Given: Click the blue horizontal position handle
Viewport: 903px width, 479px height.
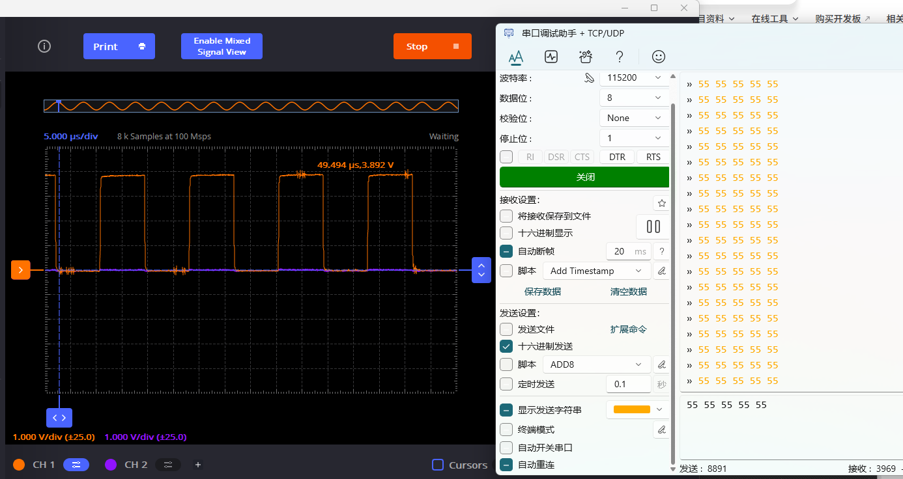Looking at the screenshot, I should tap(59, 418).
